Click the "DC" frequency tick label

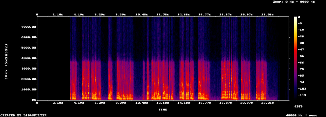point(35,100)
